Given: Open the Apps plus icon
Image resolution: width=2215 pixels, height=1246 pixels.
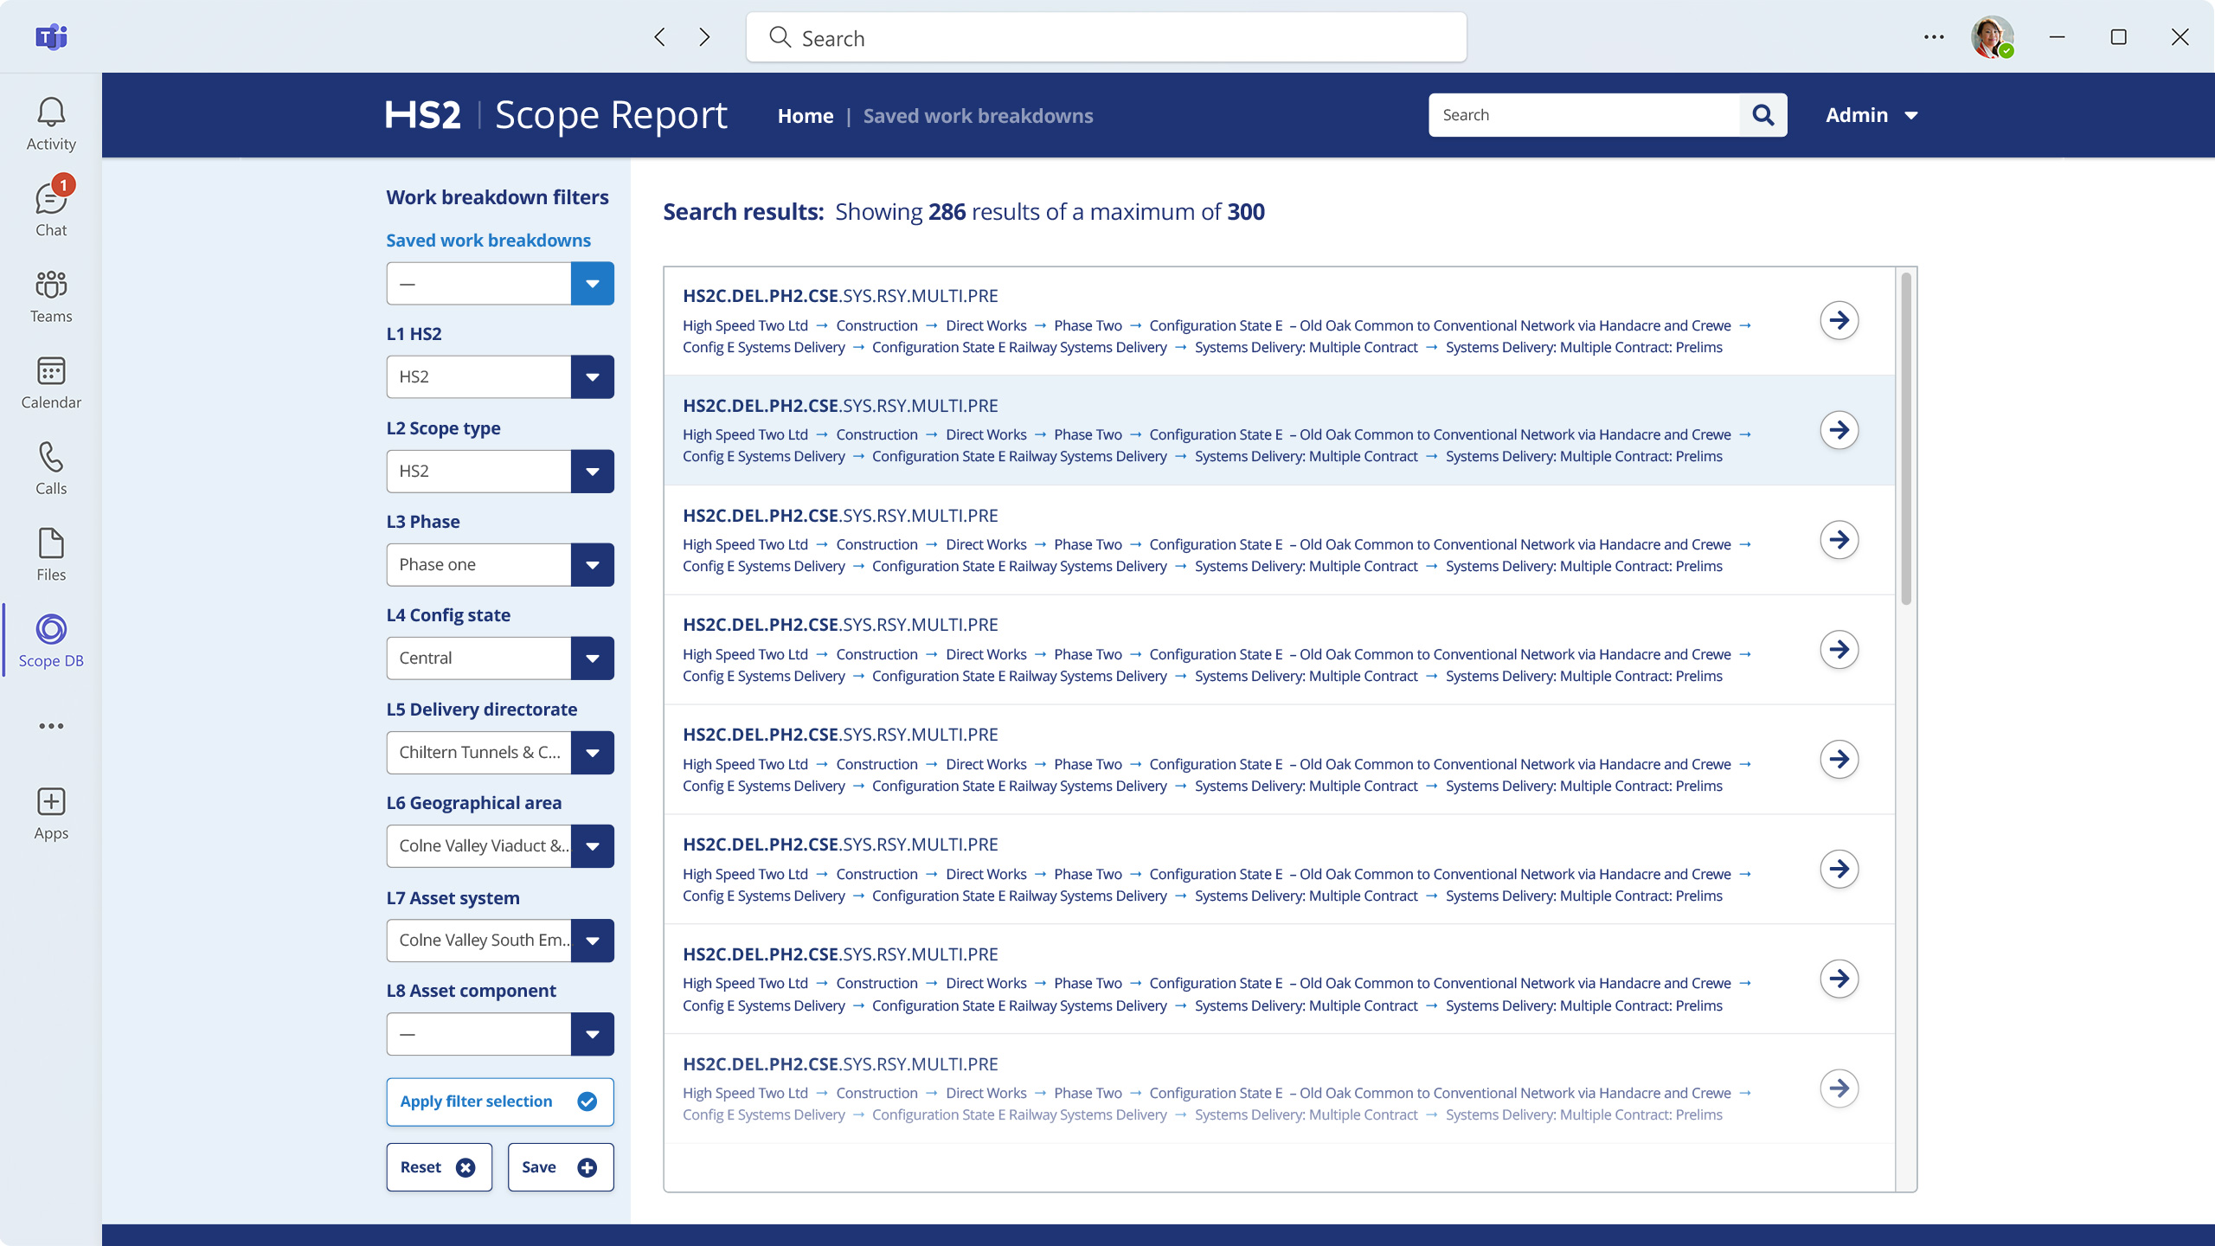Looking at the screenshot, I should (51, 813).
